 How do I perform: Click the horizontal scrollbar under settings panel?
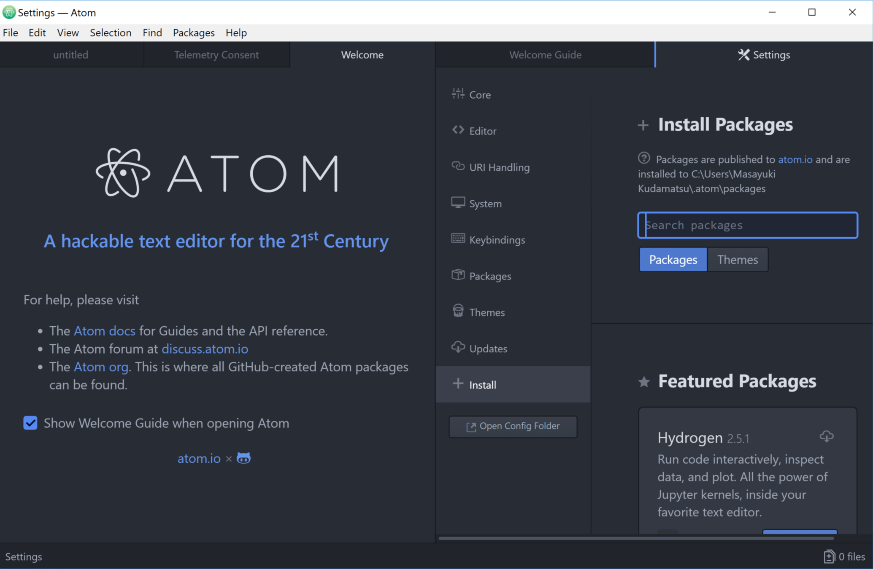pos(636,538)
